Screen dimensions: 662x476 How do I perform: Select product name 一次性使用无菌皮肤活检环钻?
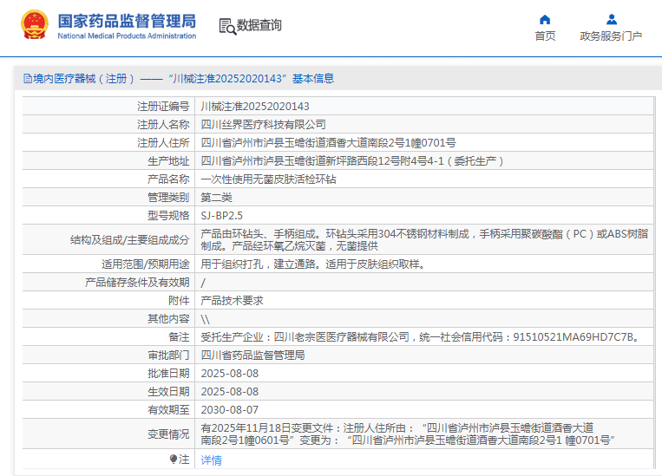268,179
